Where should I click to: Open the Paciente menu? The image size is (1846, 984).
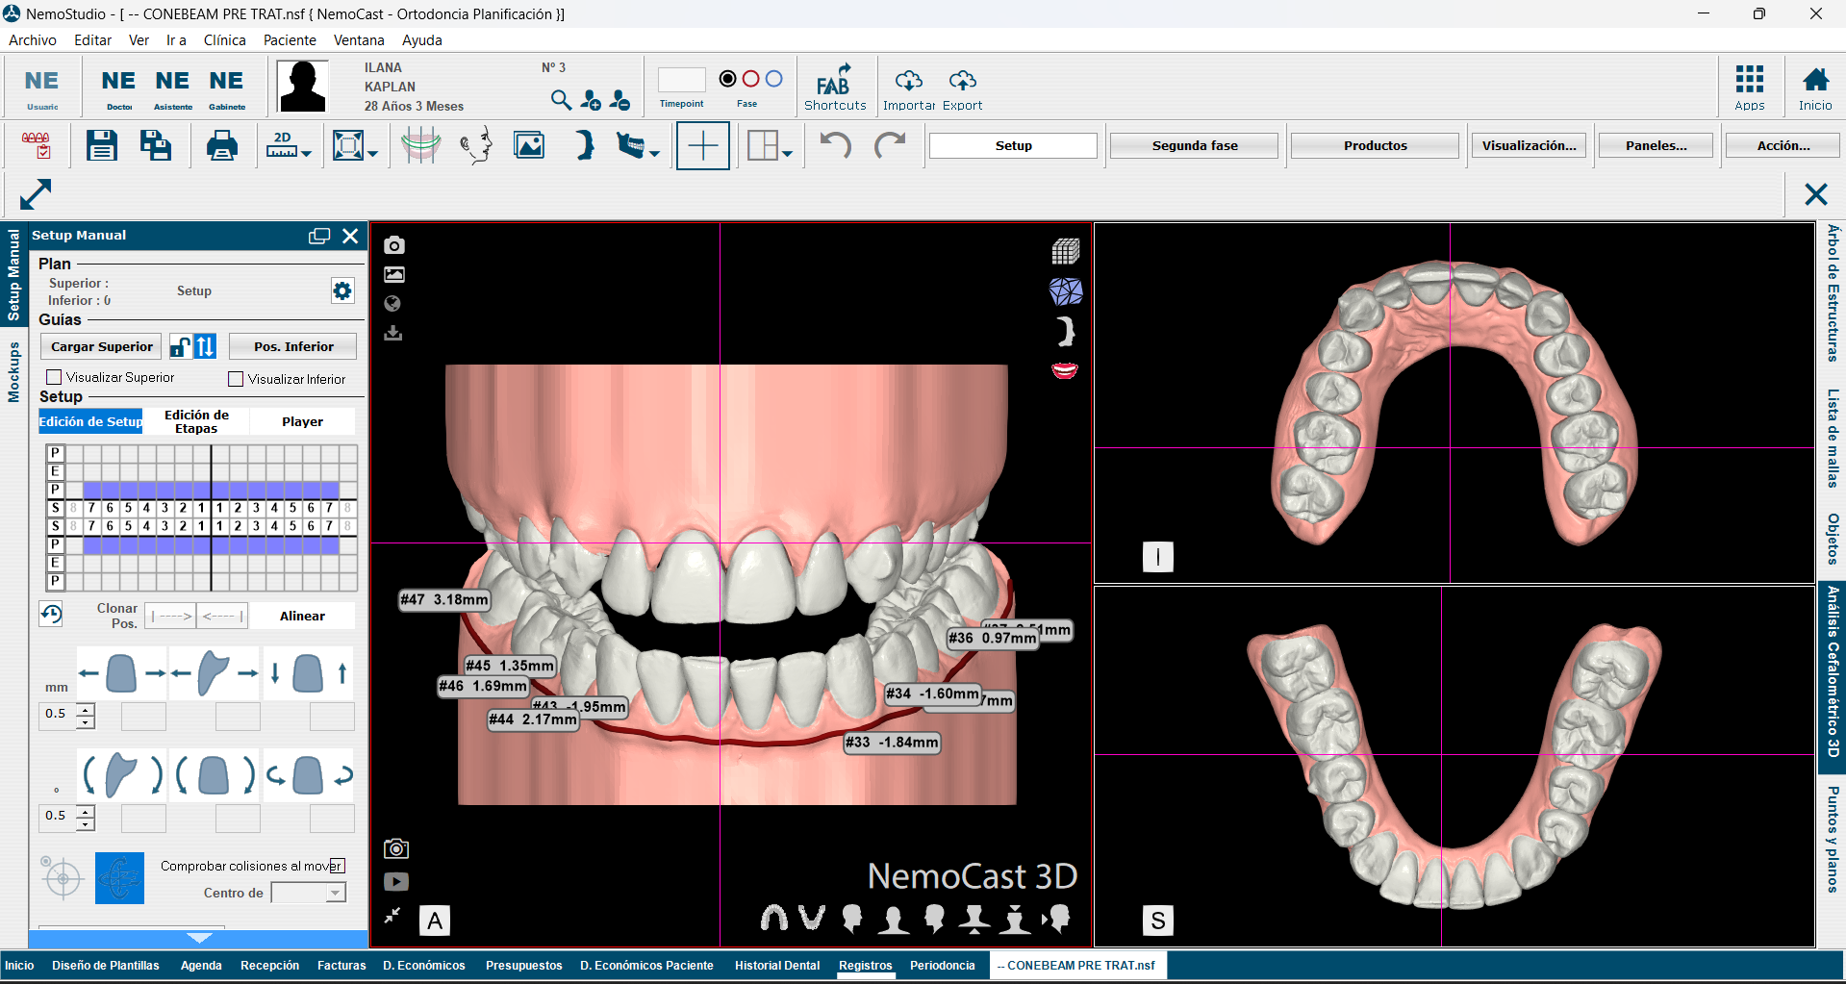[x=290, y=40]
